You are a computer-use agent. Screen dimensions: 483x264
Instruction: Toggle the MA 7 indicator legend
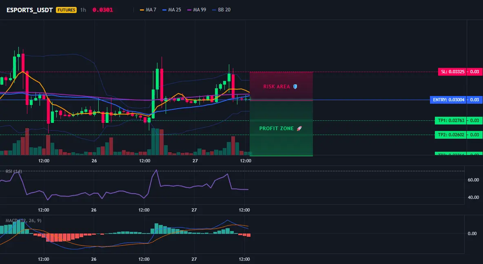click(148, 10)
